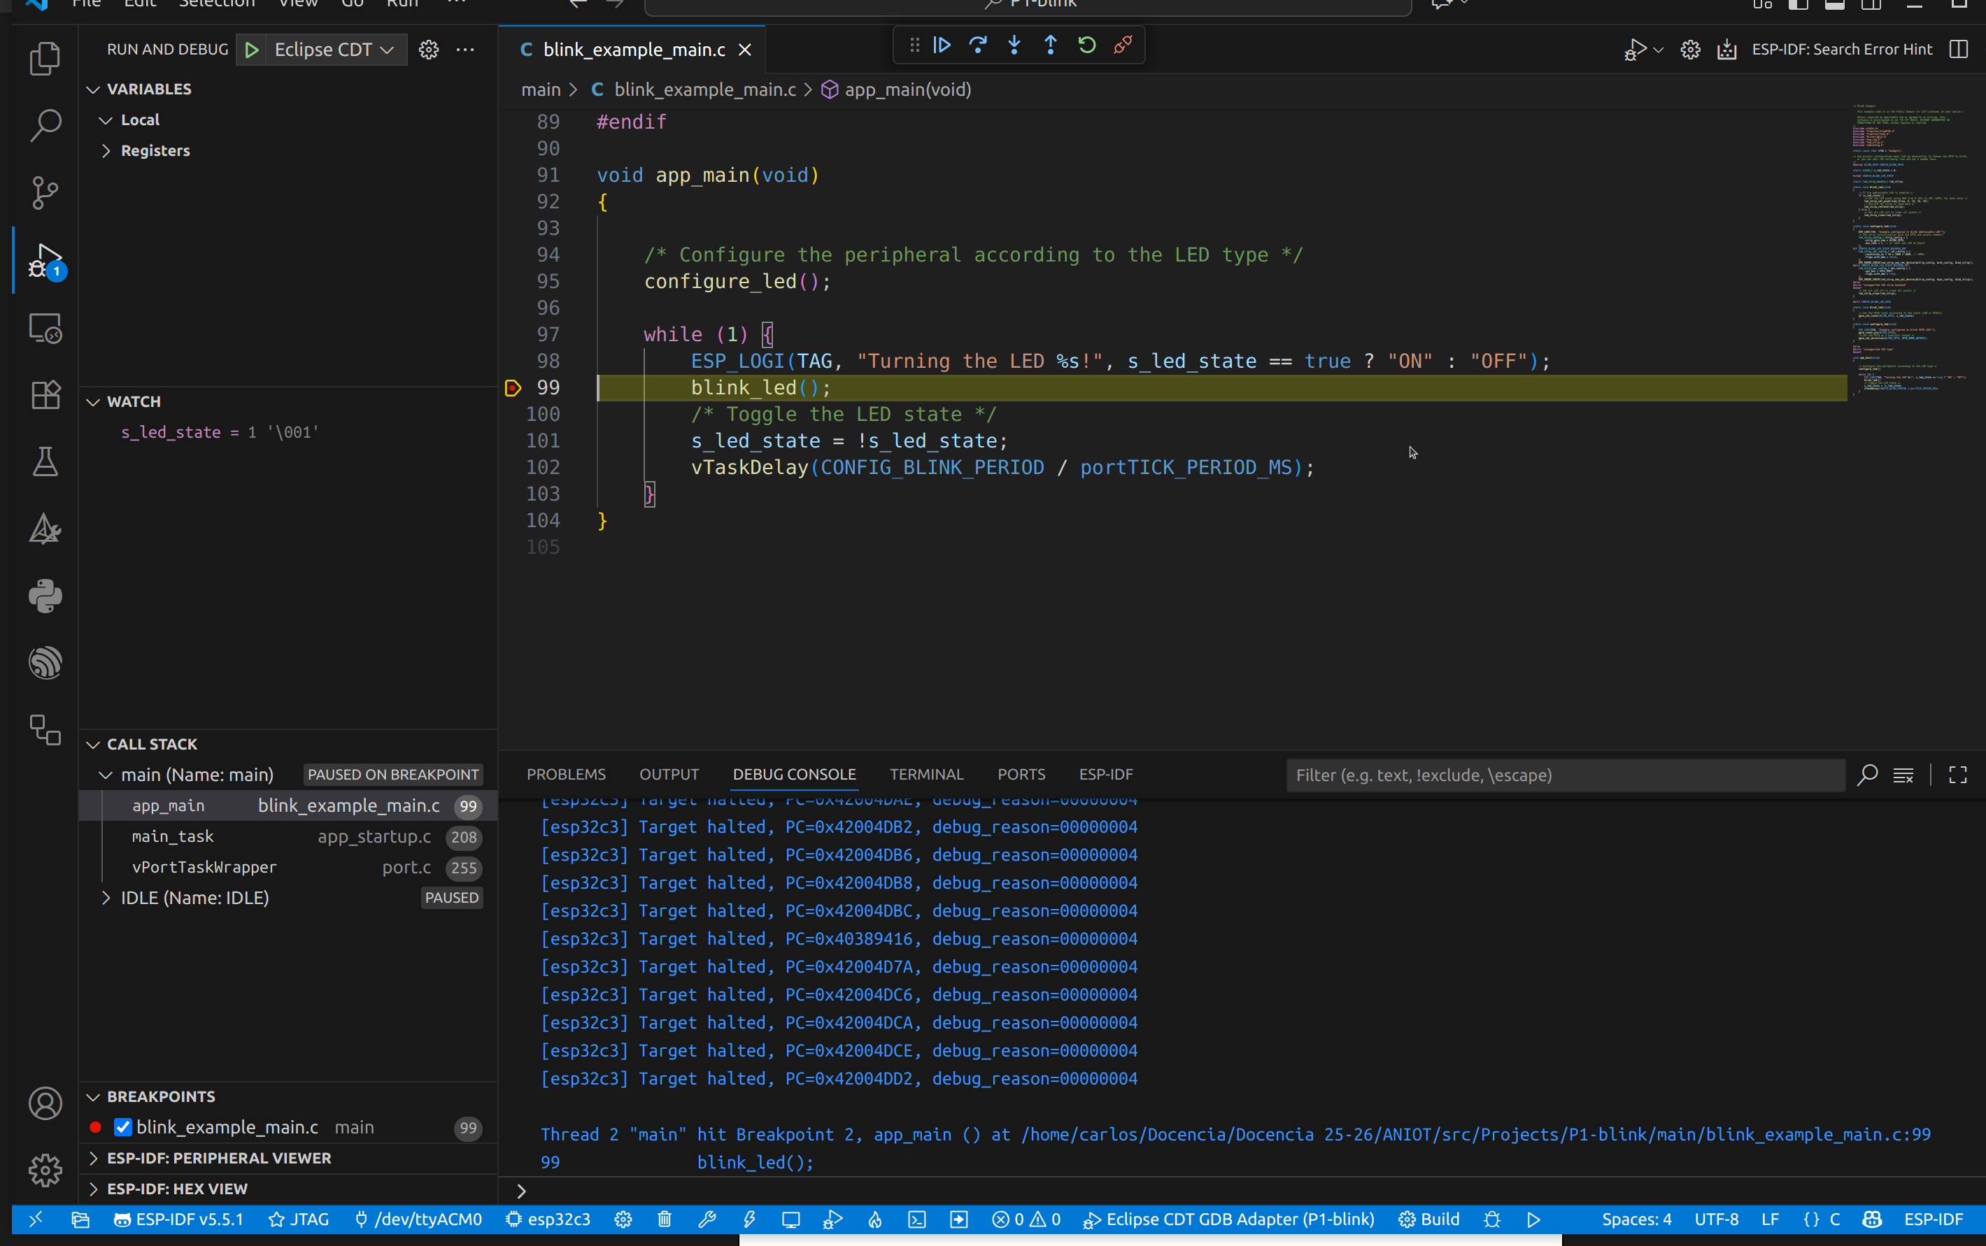Click Step Into debug button
This screenshot has height=1246, width=1986.
pyautogui.click(x=1014, y=45)
